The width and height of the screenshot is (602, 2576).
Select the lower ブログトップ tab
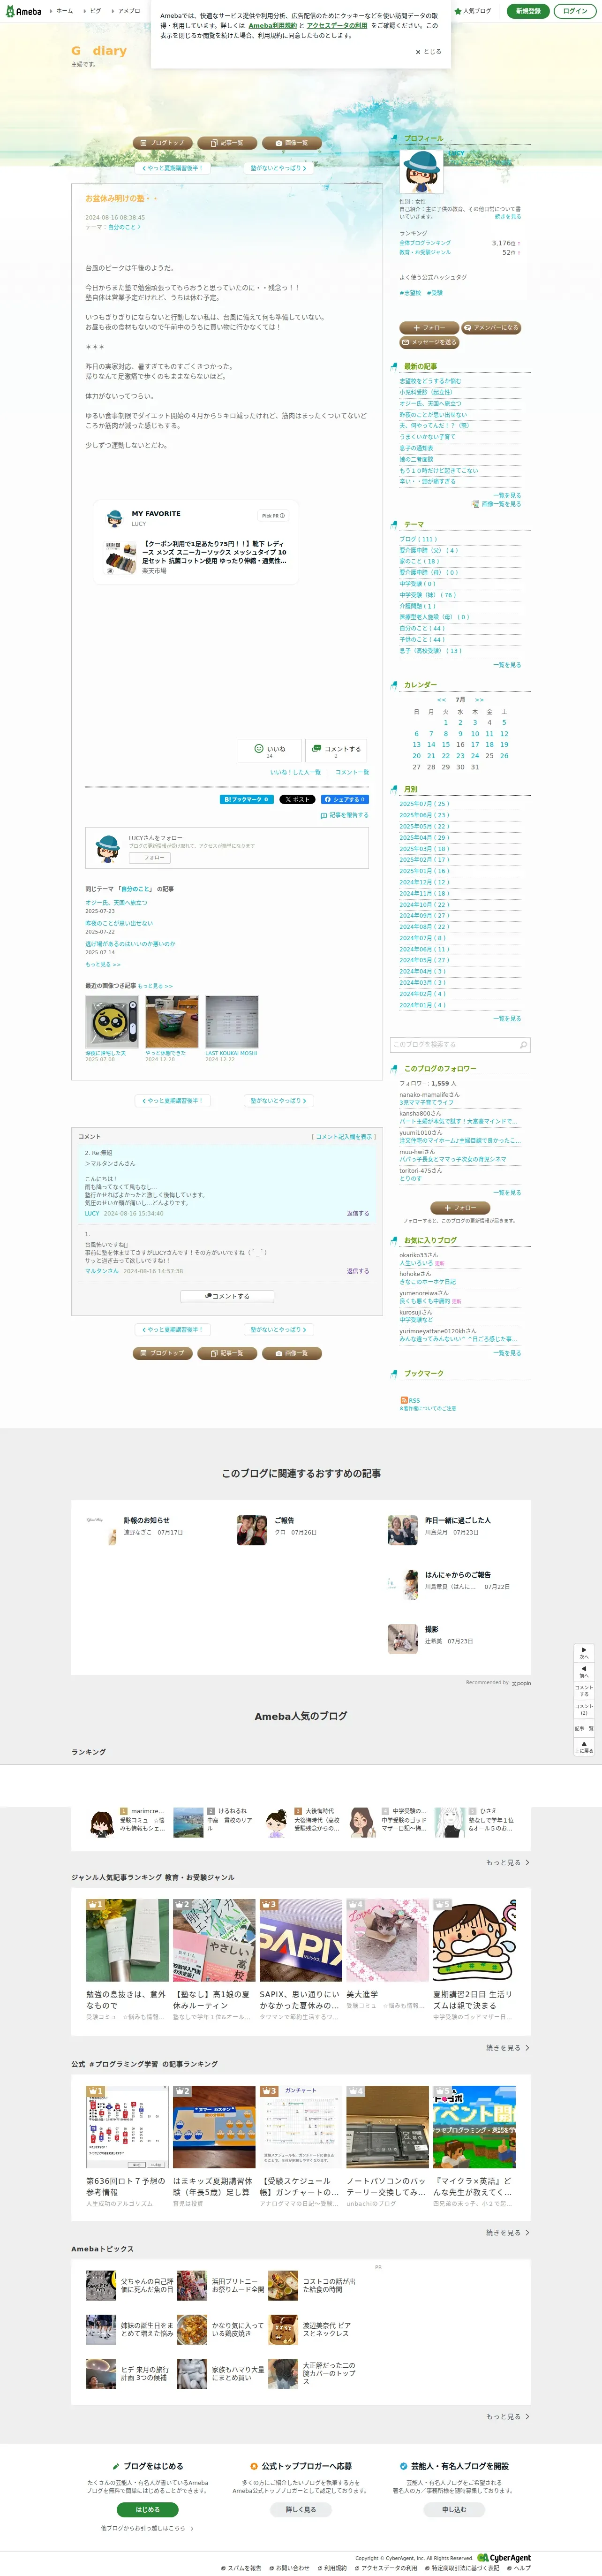pos(162,1353)
